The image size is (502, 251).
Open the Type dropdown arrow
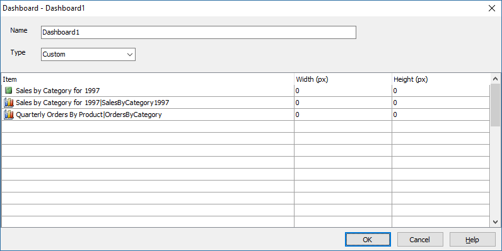click(x=130, y=54)
